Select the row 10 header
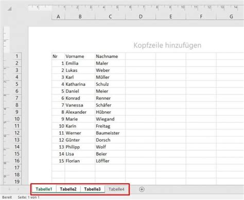Image resolution: width=244 pixels, height=200 pixels. (17, 119)
